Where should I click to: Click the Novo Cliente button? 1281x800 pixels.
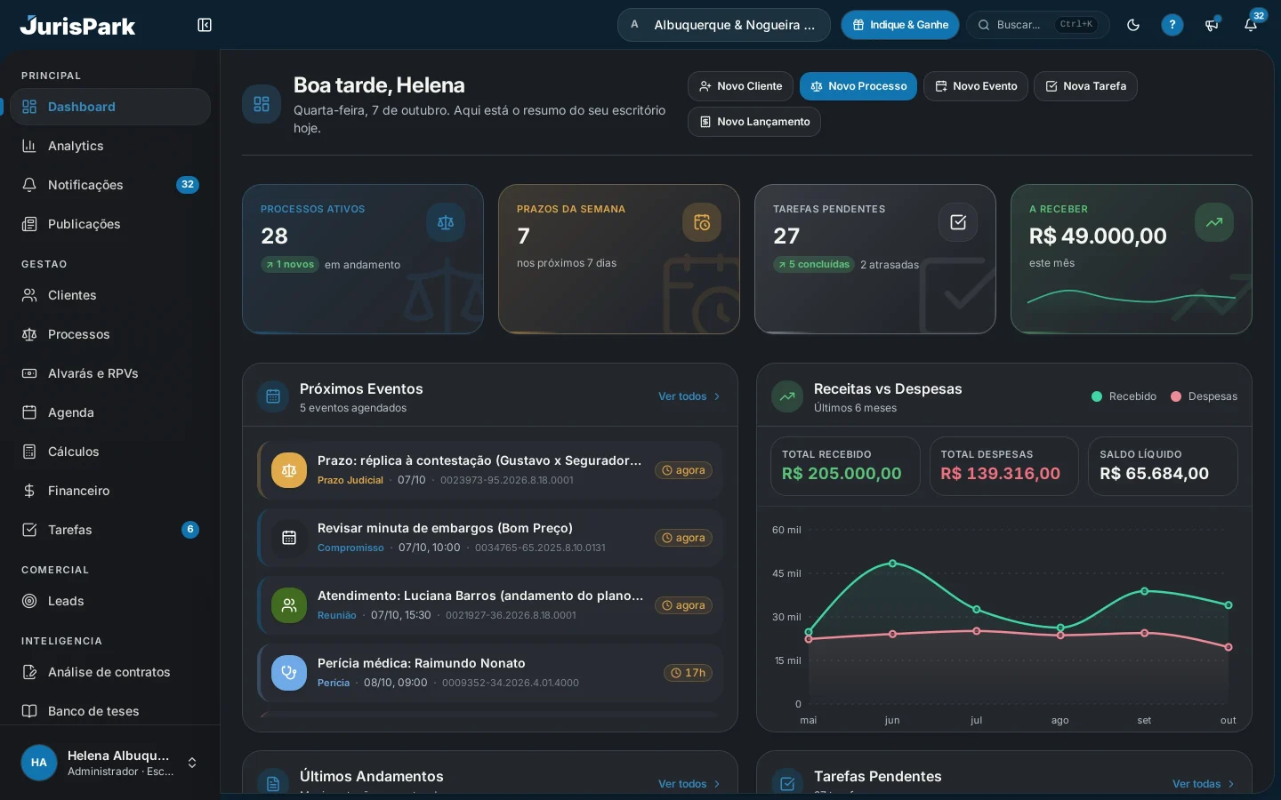[x=740, y=86]
